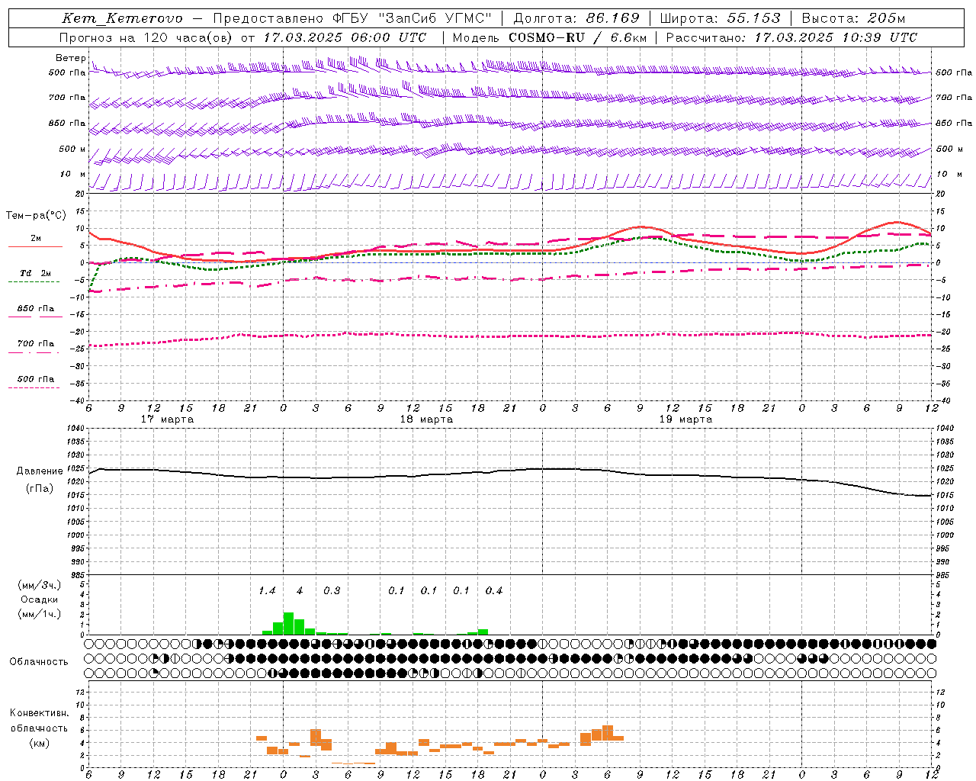Click the 'Высота: 205м' elevation text
This screenshot has width=976, height=781.
click(854, 18)
